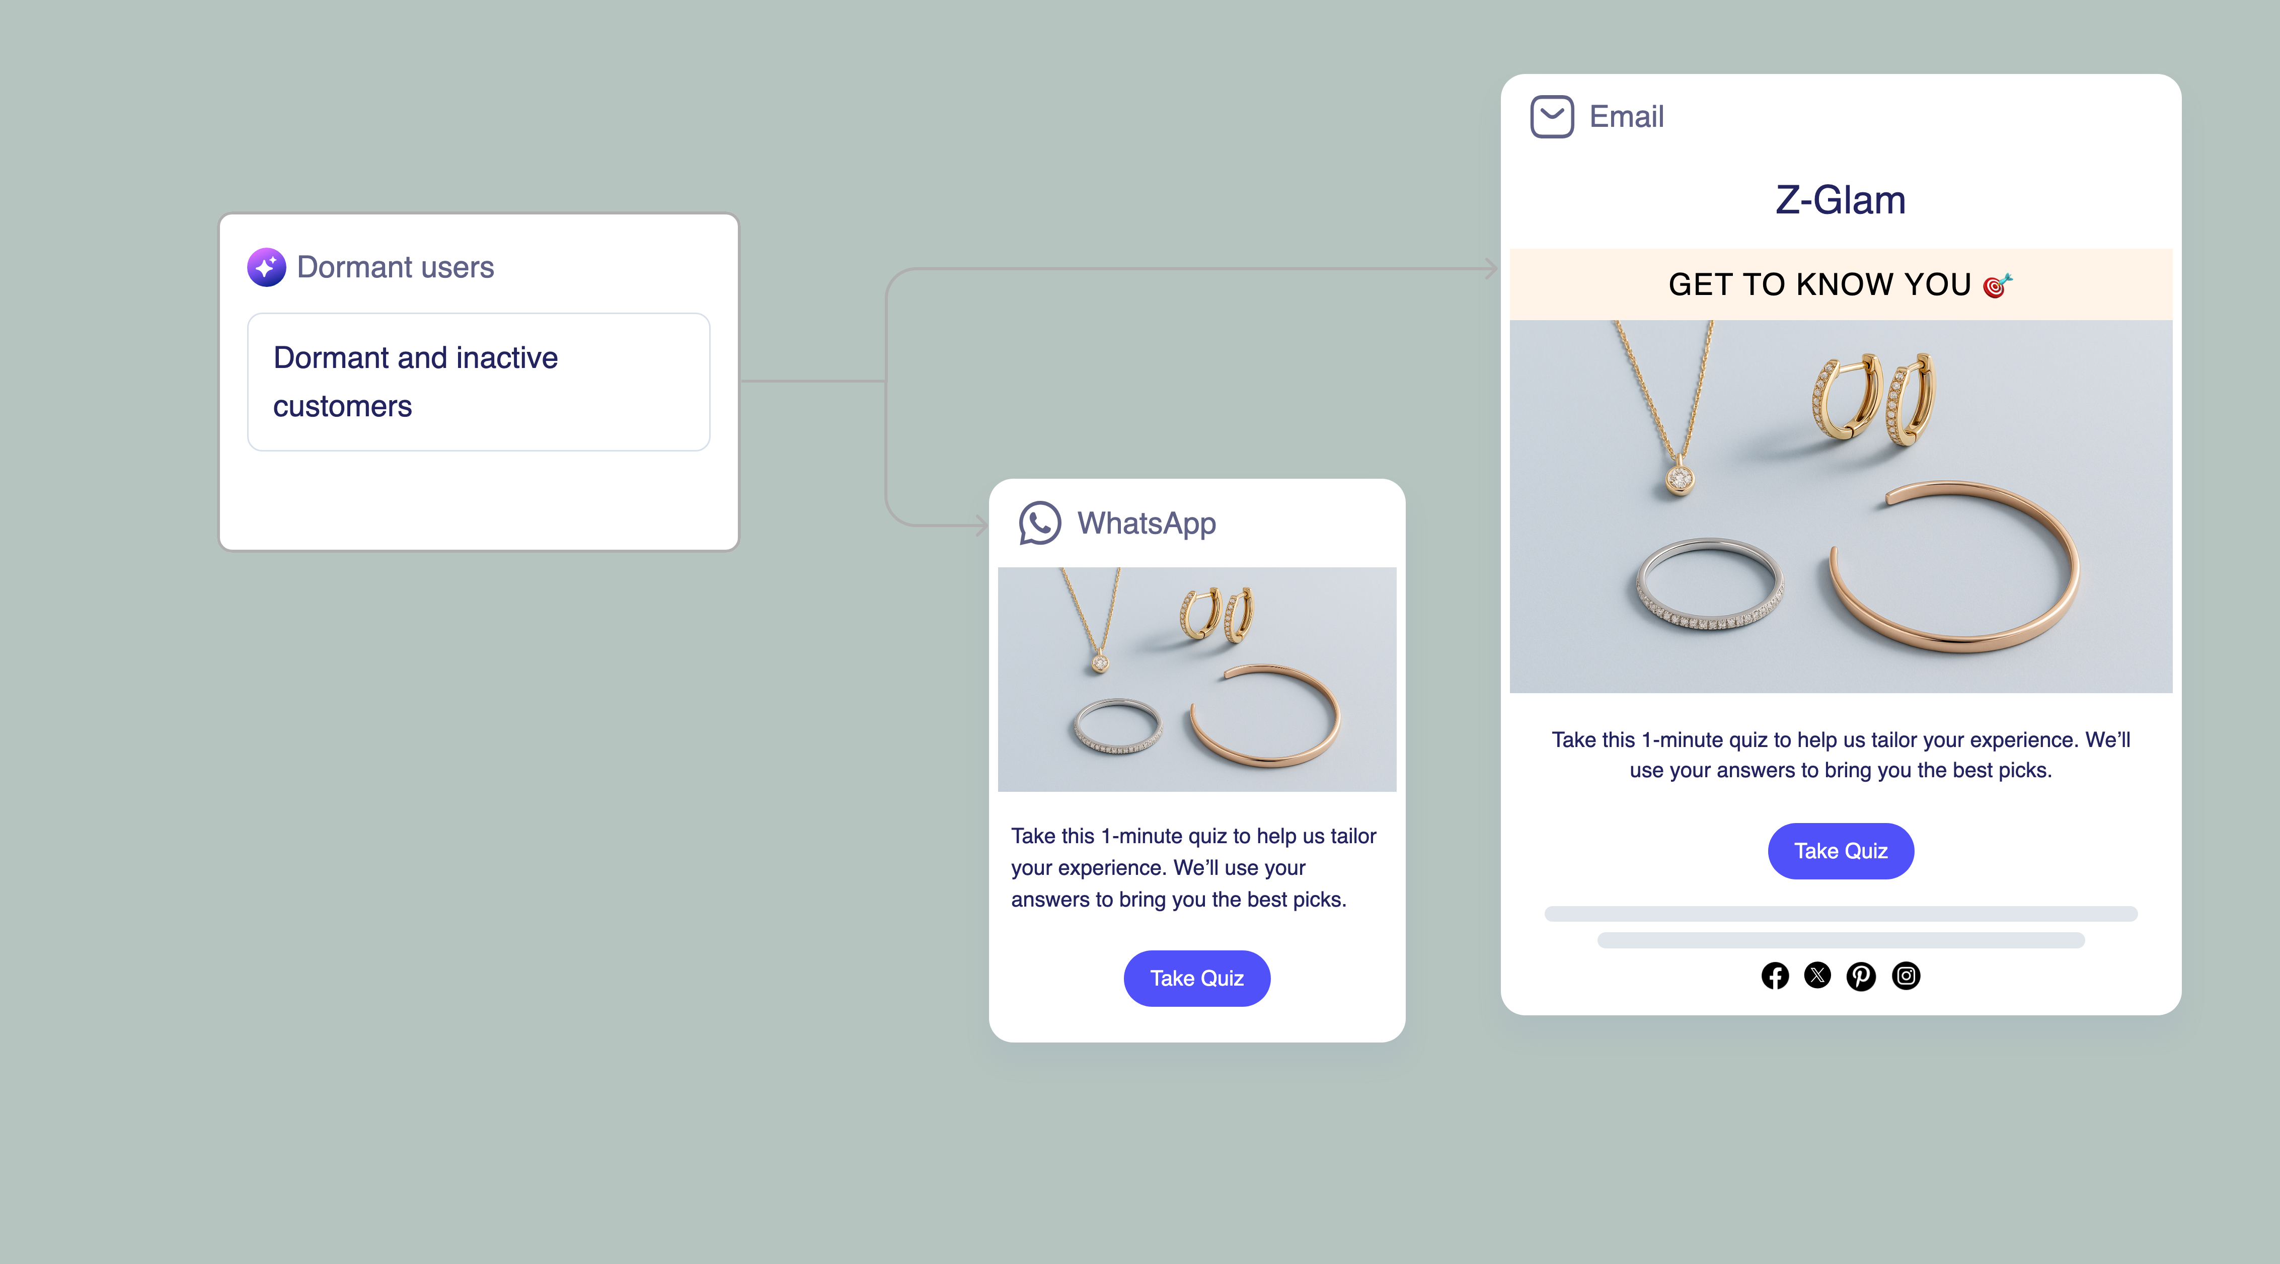Click the GET TO KNOW YOU banner
The image size is (2280, 1264).
tap(1841, 285)
